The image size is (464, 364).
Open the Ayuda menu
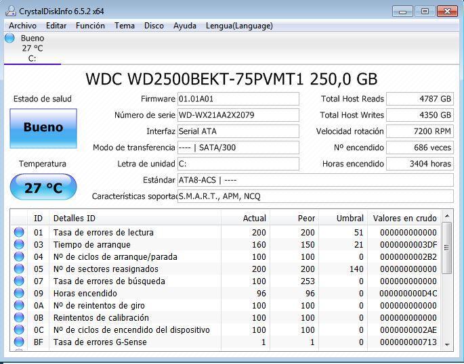coord(185,26)
